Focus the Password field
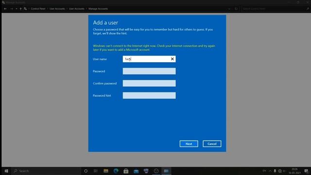The image size is (311, 175). pos(149,71)
